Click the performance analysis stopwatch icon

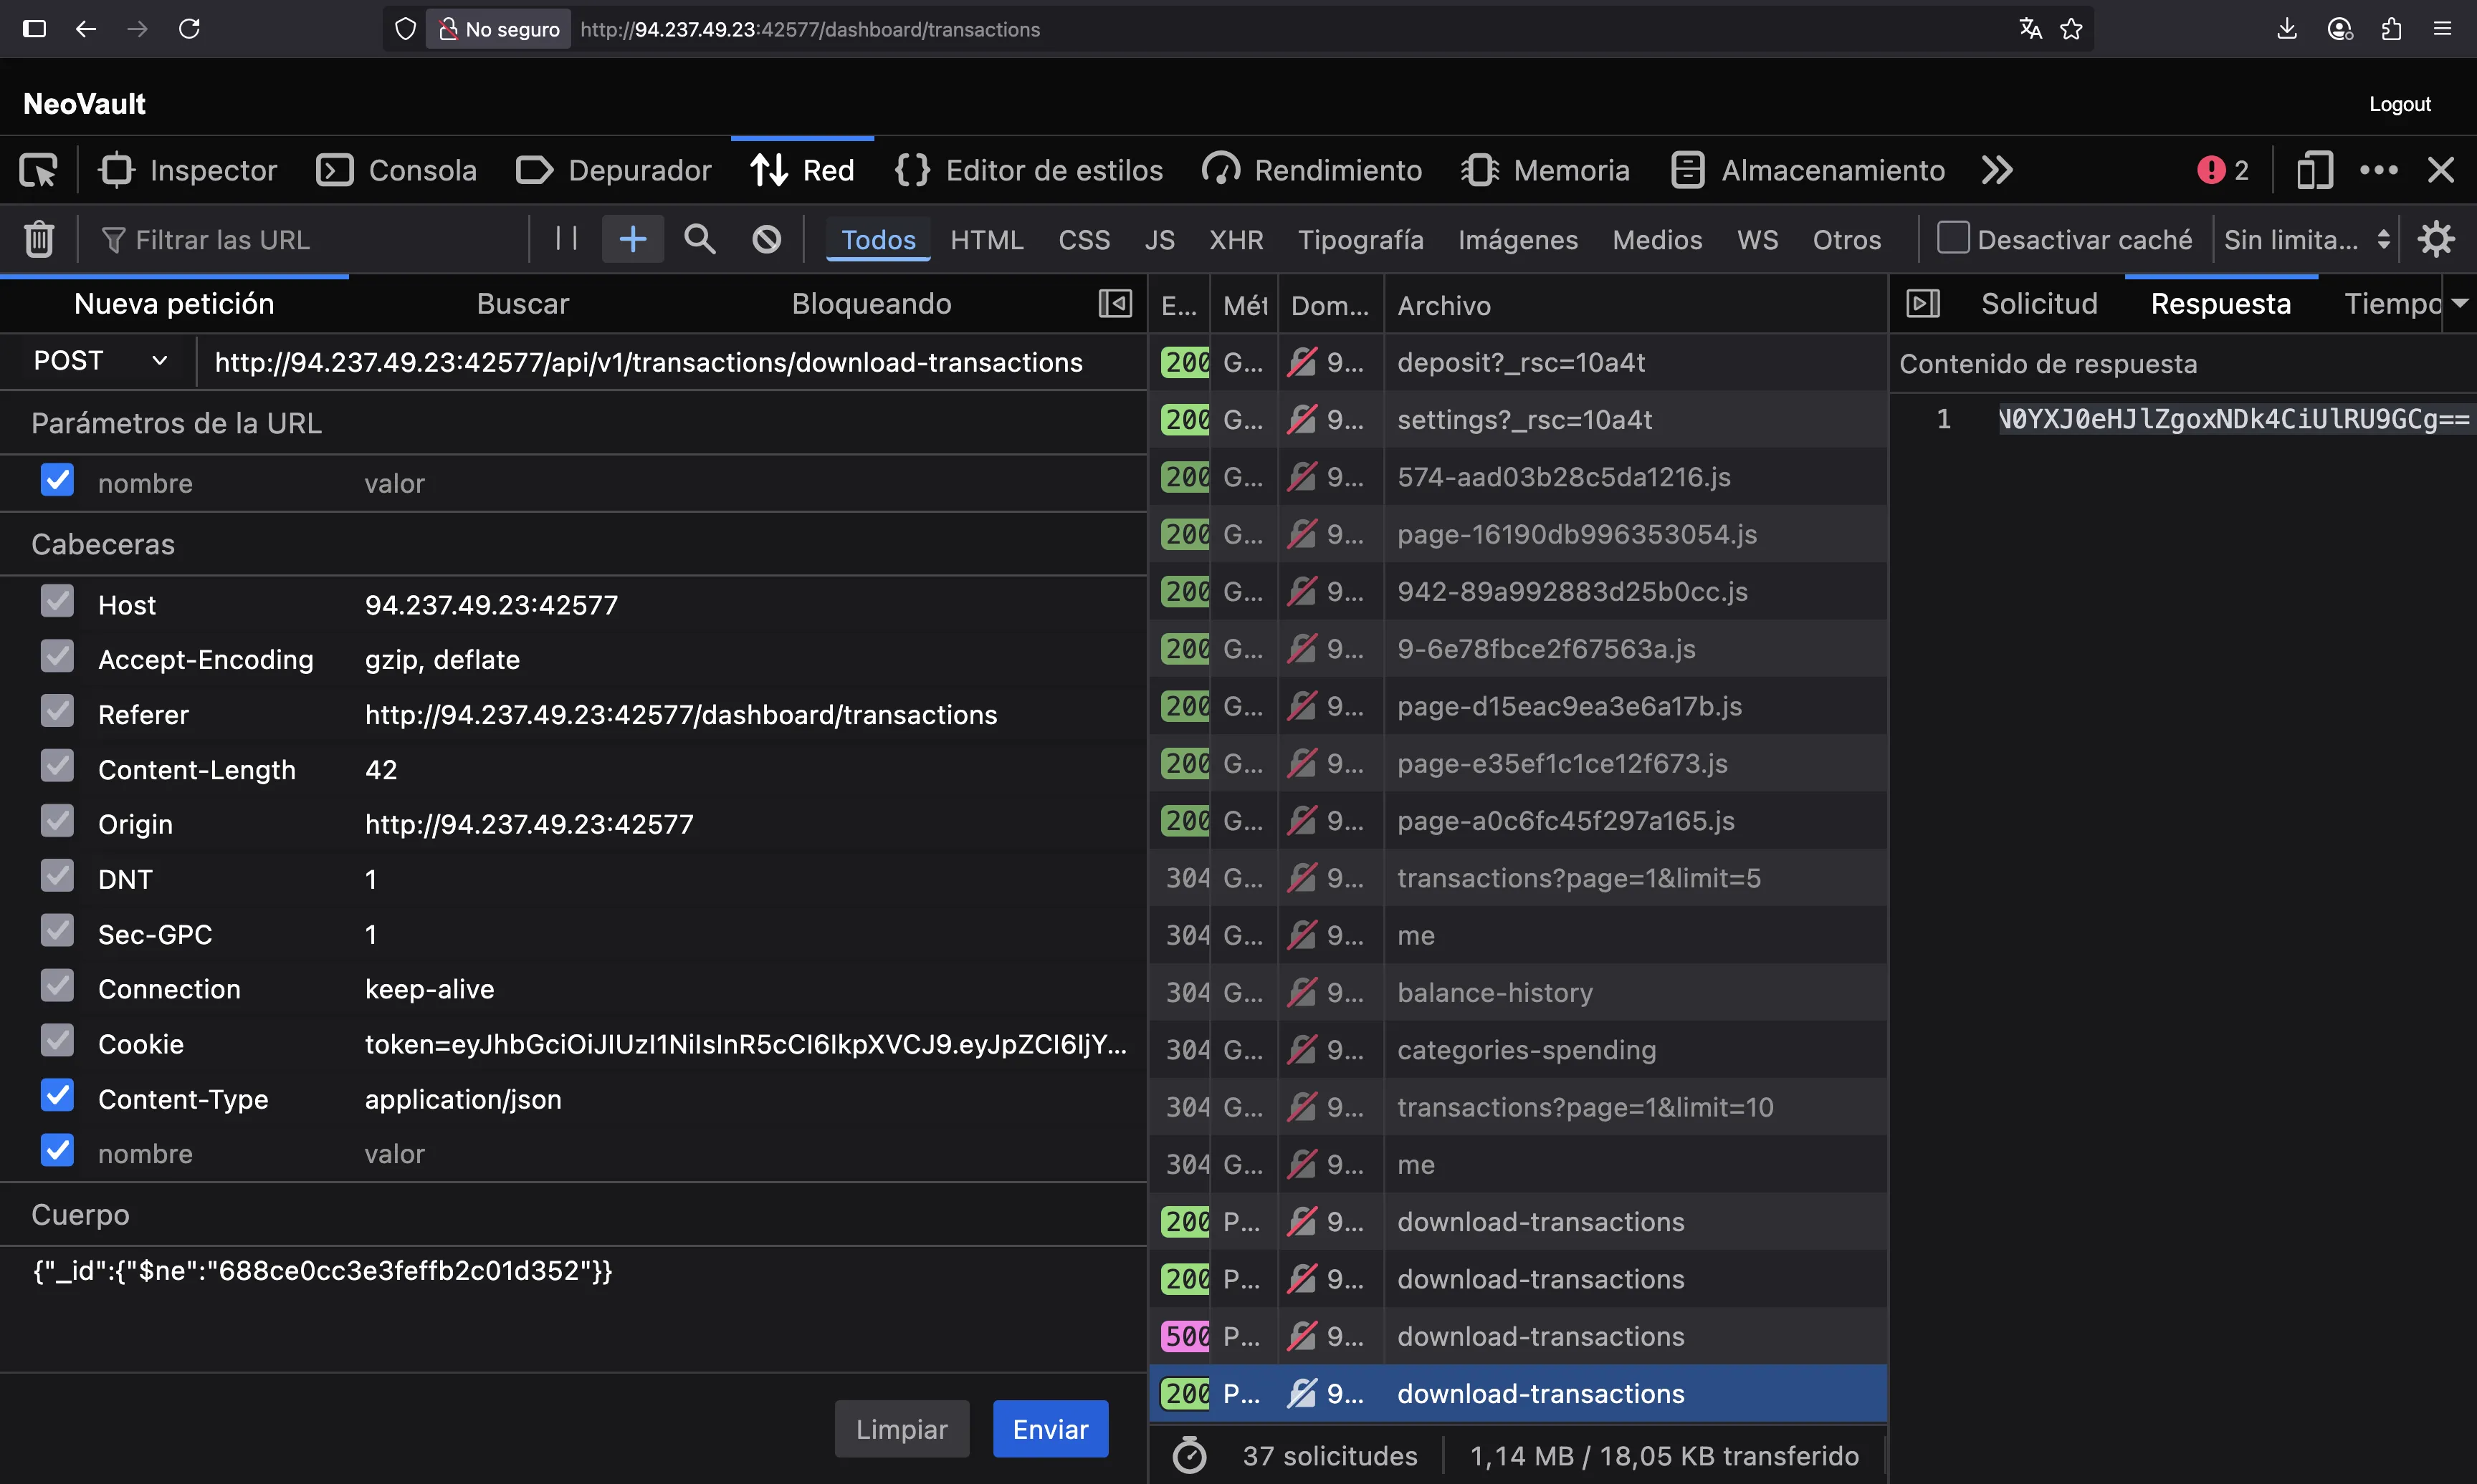[1188, 1456]
